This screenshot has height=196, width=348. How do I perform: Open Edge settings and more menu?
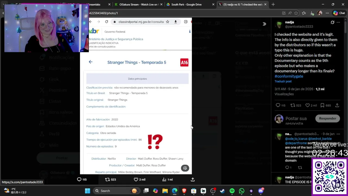click(327, 13)
